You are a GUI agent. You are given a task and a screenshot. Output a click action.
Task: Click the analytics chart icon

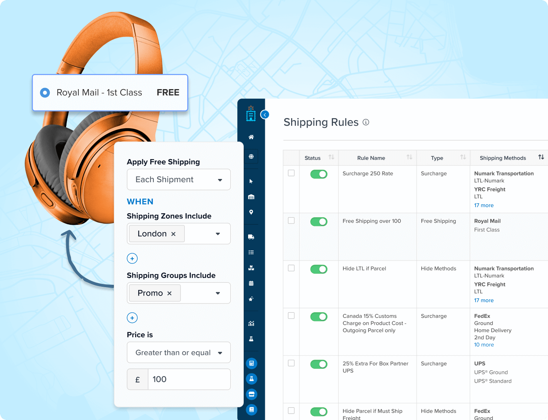(x=251, y=323)
